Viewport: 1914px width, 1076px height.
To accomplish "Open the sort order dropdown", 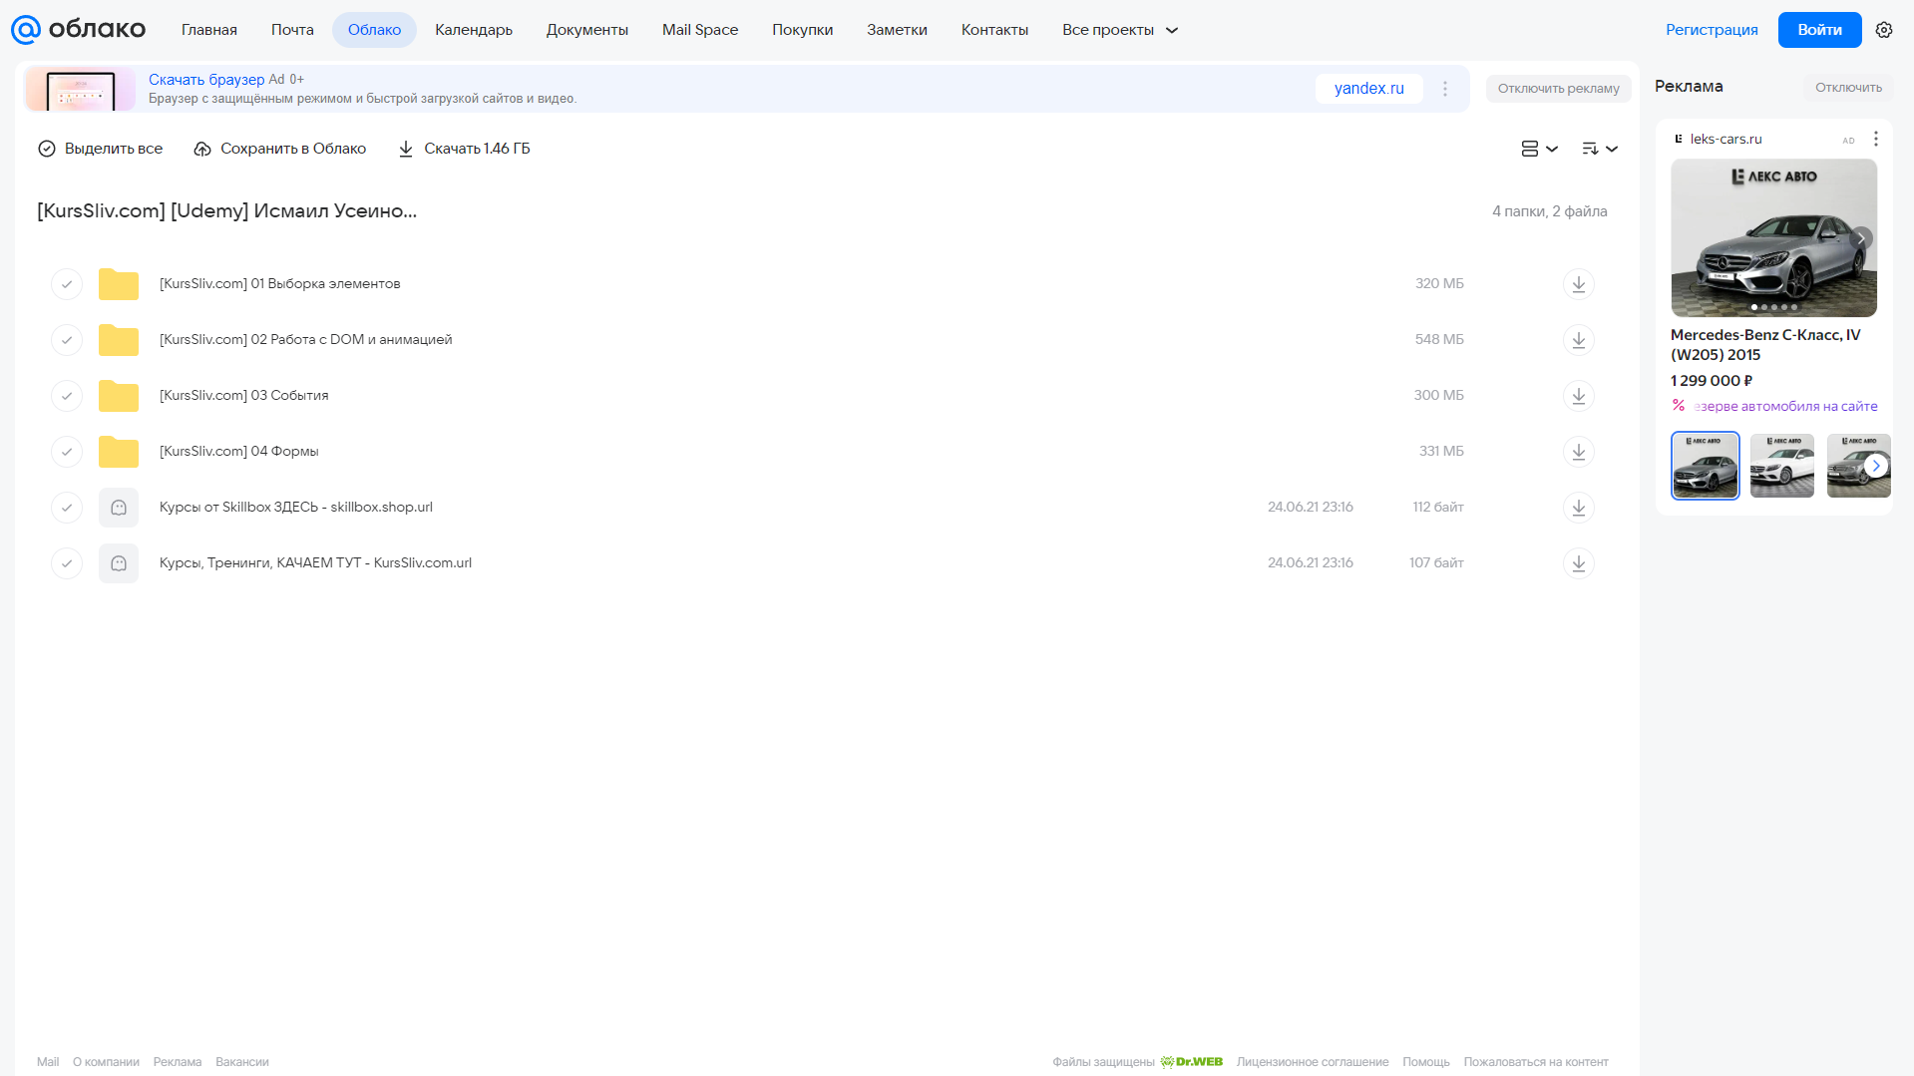I will 1600,149.
